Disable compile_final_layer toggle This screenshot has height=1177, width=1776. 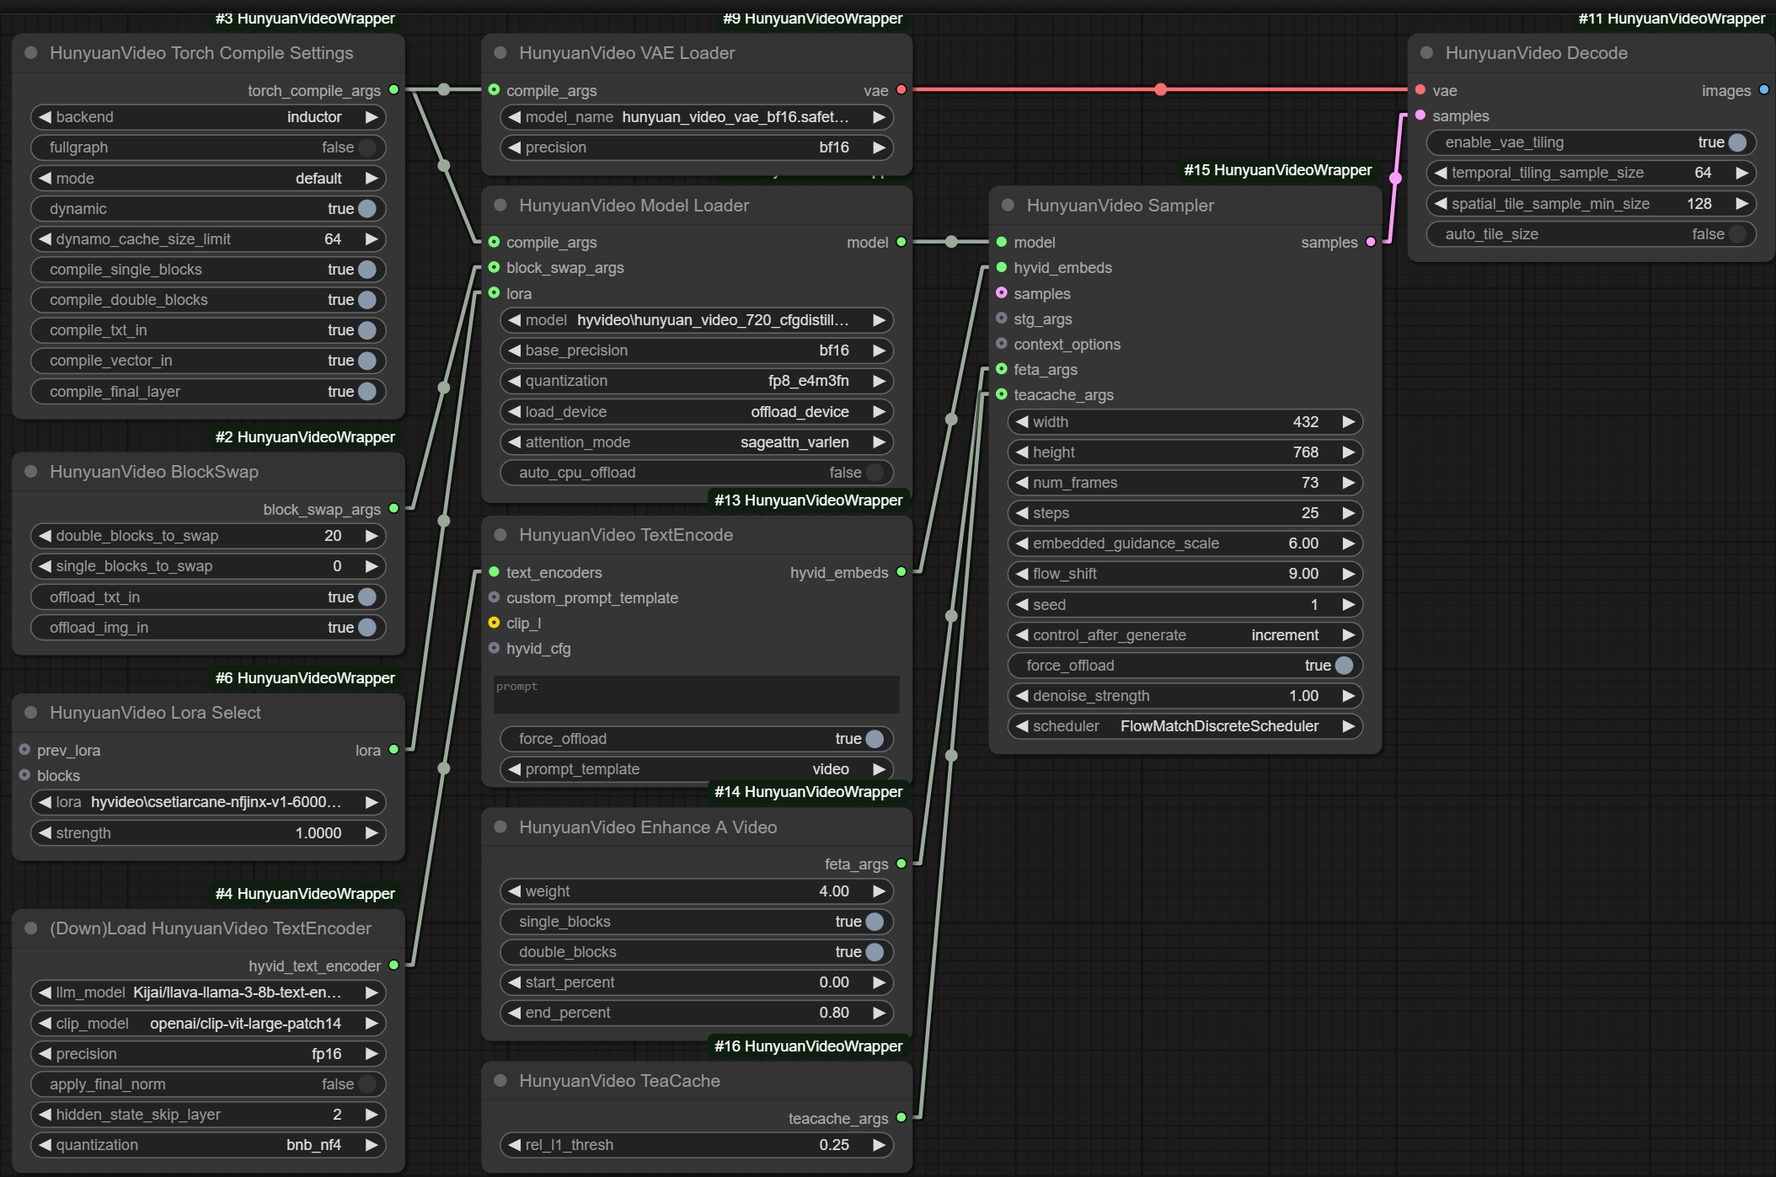(x=208, y=391)
